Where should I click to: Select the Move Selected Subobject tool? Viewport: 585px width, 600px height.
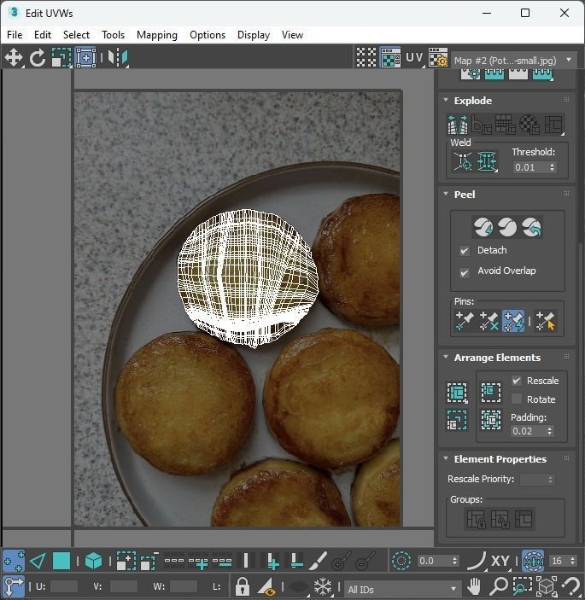pos(14,58)
